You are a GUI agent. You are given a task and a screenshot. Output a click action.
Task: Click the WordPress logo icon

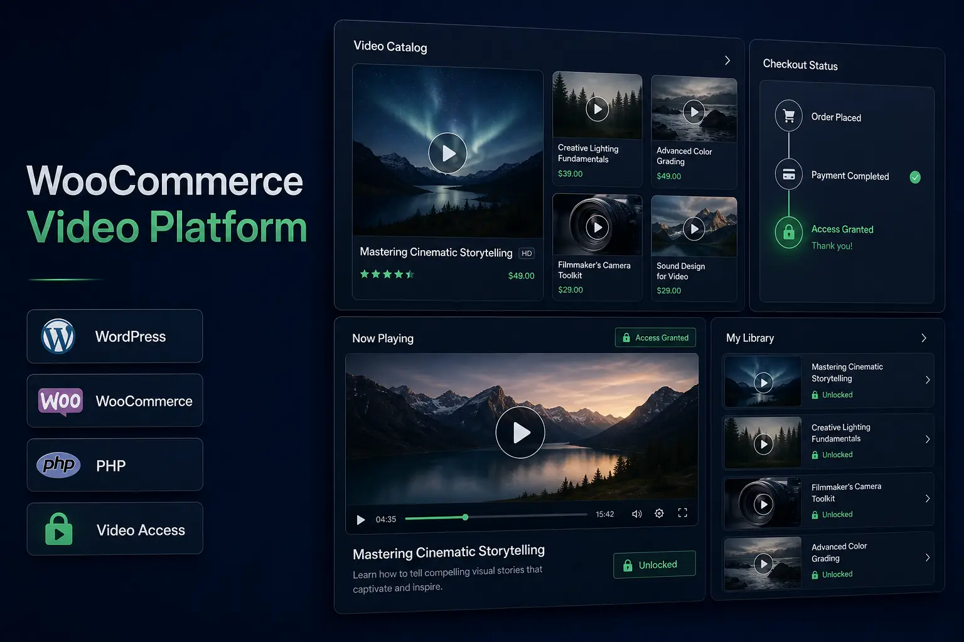click(x=58, y=336)
